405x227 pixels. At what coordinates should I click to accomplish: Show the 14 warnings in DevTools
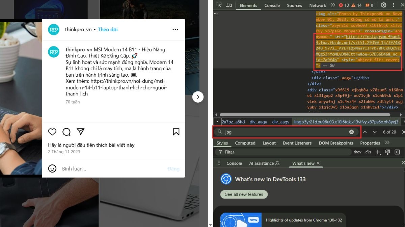[x=357, y=5]
